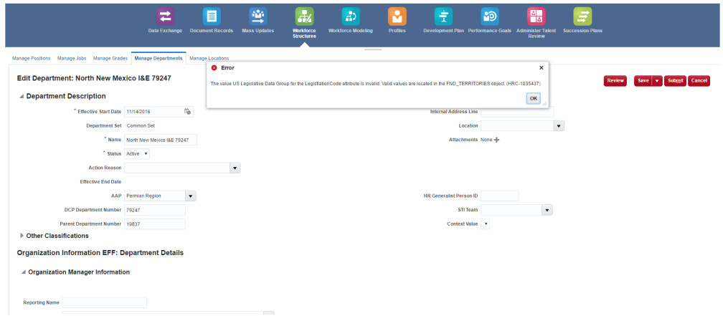Open the Context Value dropdown
723x316 pixels.
click(x=486, y=224)
